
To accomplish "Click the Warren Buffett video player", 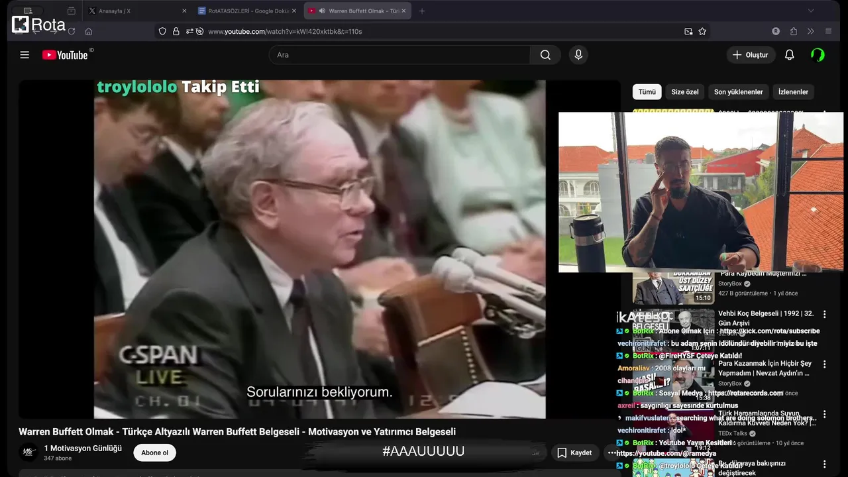I will point(320,249).
